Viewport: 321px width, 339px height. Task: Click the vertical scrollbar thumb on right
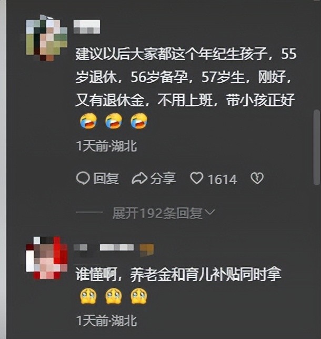click(x=317, y=147)
